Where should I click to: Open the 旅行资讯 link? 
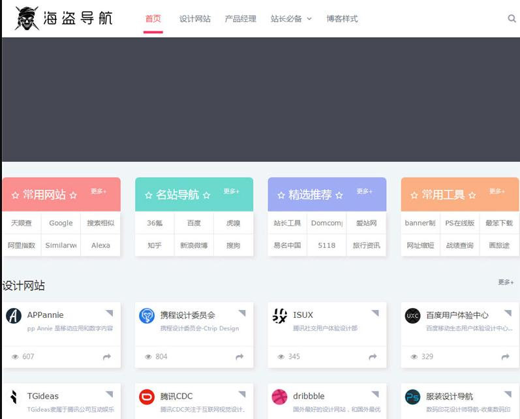click(367, 245)
